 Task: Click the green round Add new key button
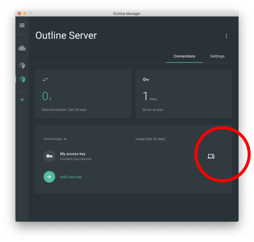pyautogui.click(x=49, y=177)
